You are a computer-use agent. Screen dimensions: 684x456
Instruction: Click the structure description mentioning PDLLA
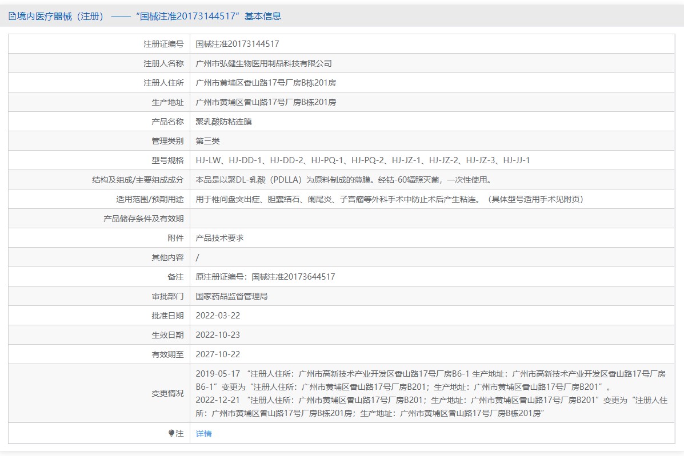tap(345, 180)
